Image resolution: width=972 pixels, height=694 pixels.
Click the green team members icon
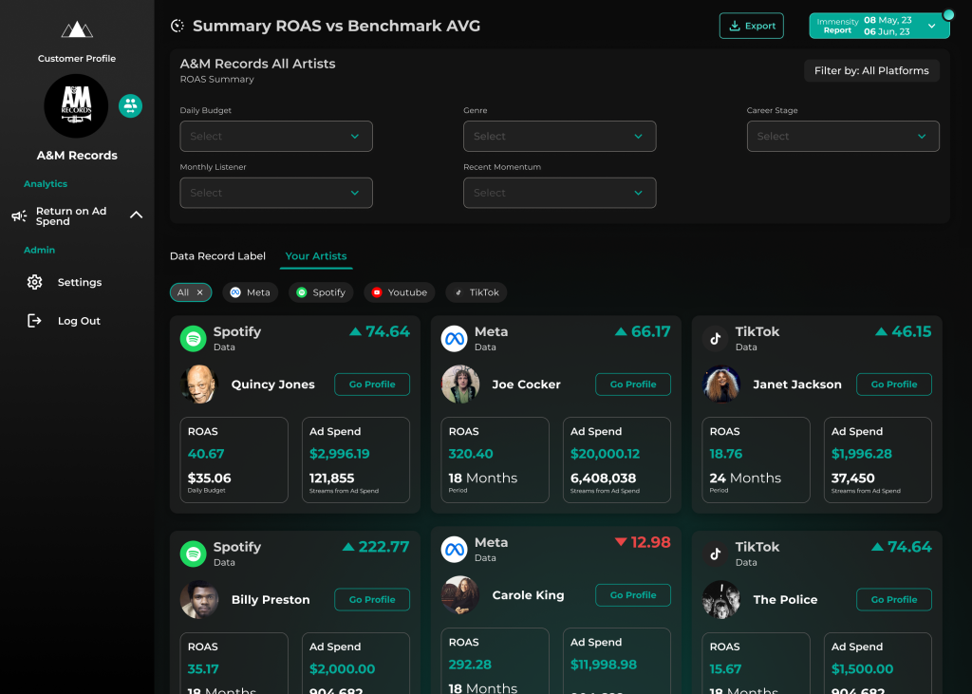coord(130,106)
